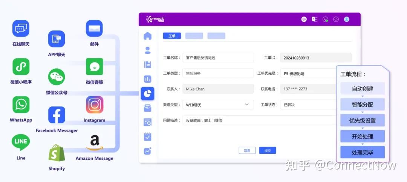
Task: Click the APP聊天 channel icon
Action: click(56, 39)
